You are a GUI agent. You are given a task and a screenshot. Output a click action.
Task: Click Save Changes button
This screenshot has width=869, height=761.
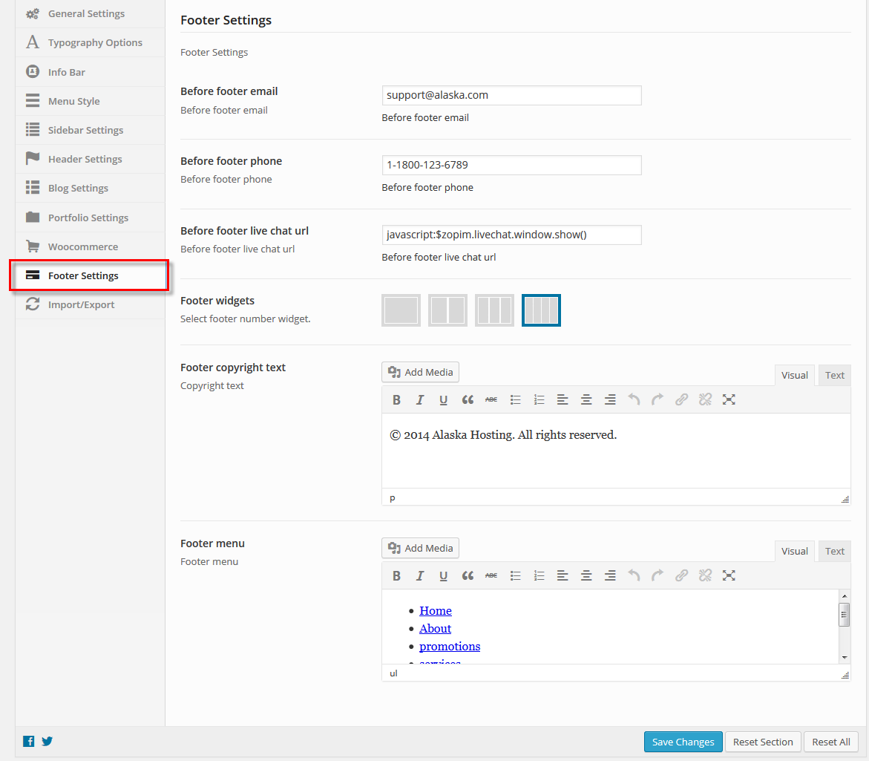683,742
